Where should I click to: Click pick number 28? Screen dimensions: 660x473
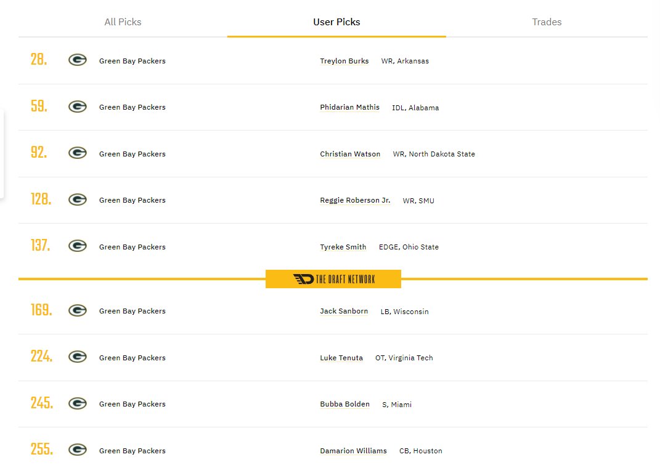coord(39,59)
